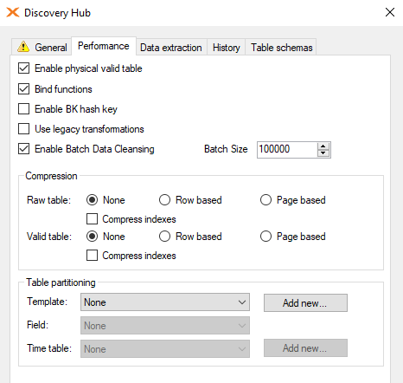This screenshot has width=403, height=383.
Task: Select Row based for Raw table
Action: (164, 200)
